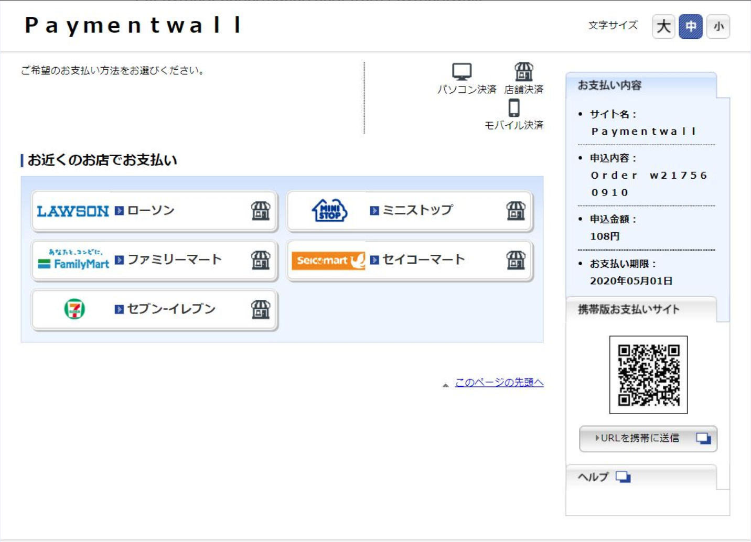Choose ファミリーマート payment option
751x542 pixels.
(154, 261)
